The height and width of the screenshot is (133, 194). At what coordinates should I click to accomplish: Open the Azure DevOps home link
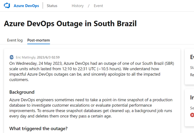coord(26,6)
